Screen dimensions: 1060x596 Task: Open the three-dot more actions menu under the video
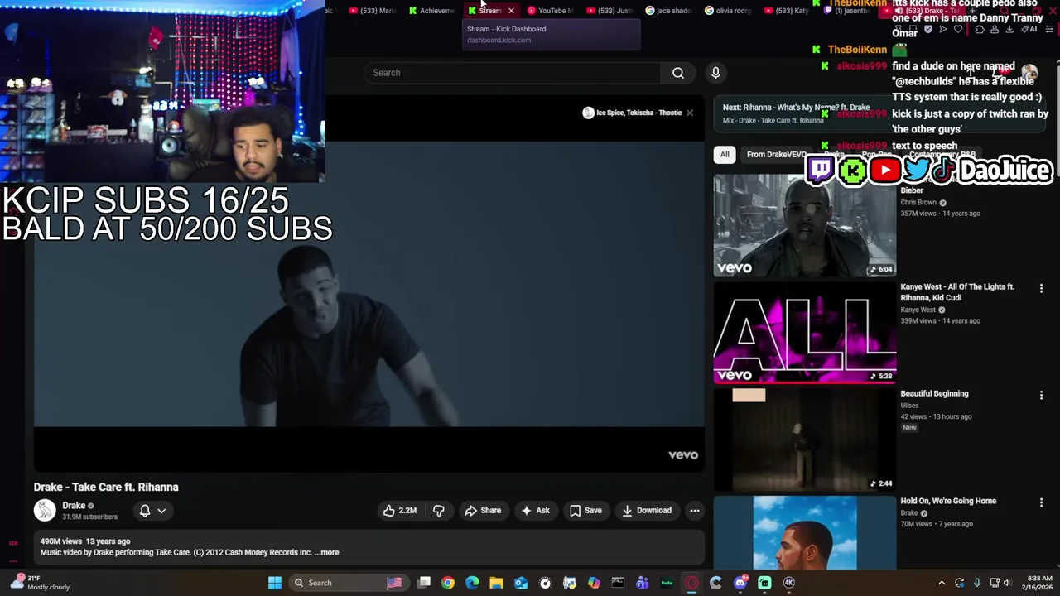pos(695,511)
